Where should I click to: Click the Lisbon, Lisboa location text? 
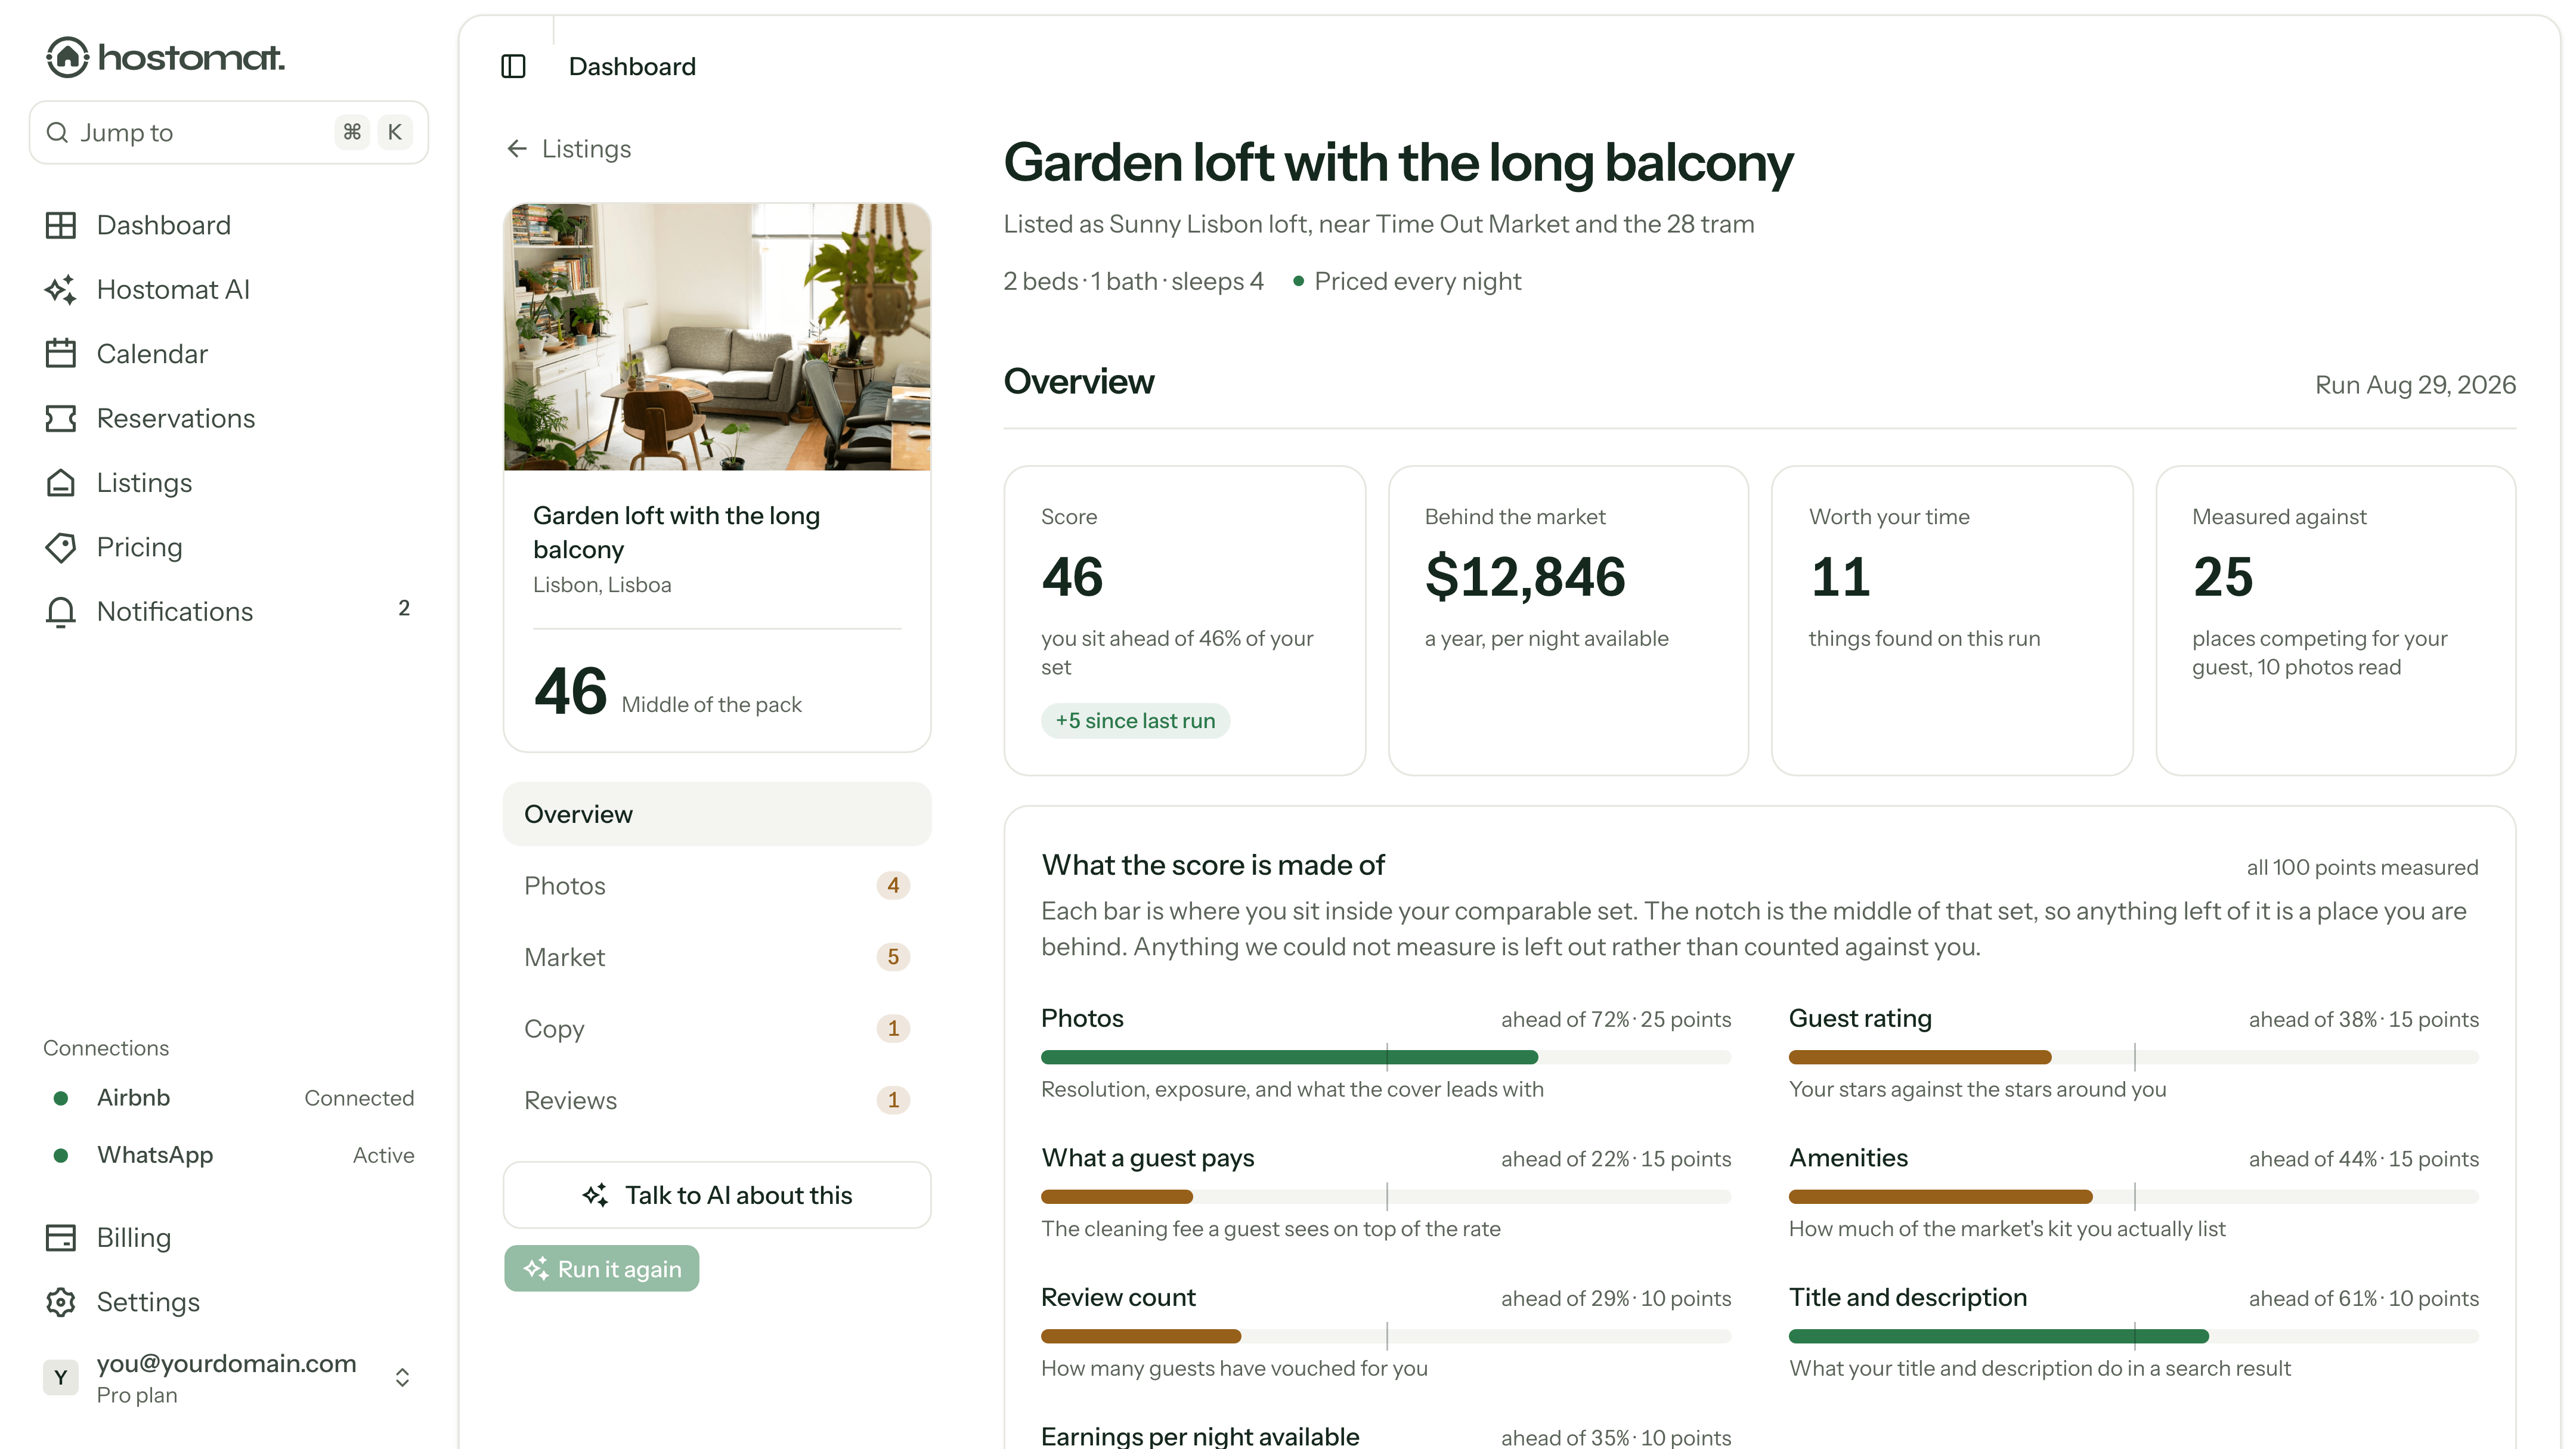point(601,584)
